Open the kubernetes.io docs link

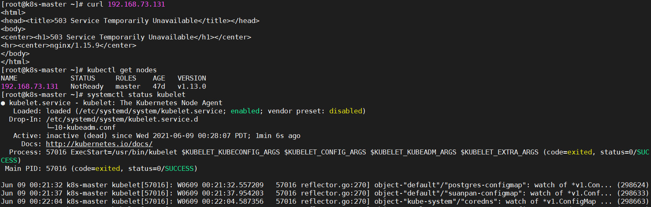coord(99,144)
